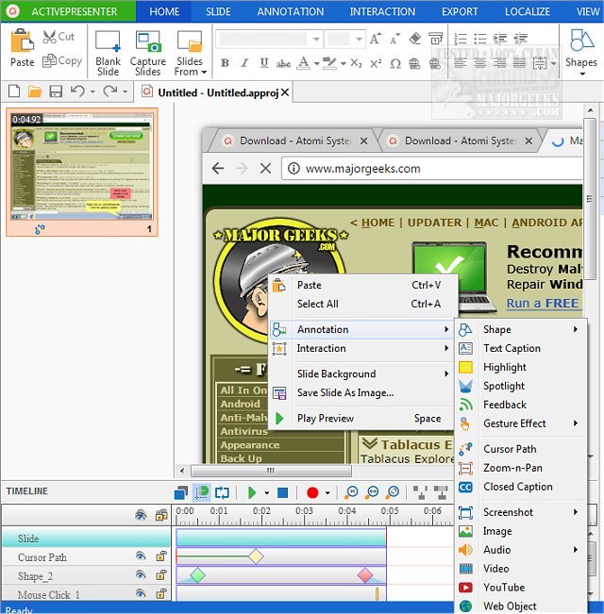This screenshot has height=614, width=604.
Task: Toggle lock on the Shape_2 track
Action: 161,574
